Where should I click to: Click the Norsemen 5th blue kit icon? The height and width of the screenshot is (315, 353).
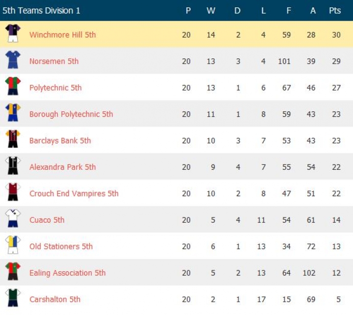point(13,60)
